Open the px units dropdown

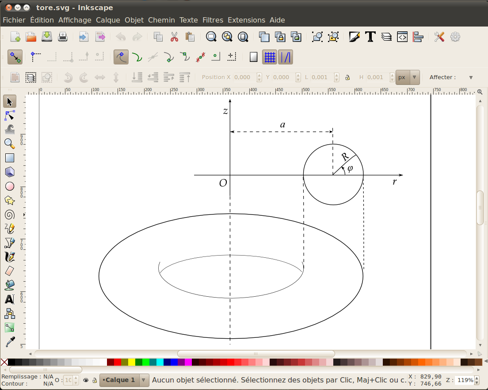coord(407,77)
